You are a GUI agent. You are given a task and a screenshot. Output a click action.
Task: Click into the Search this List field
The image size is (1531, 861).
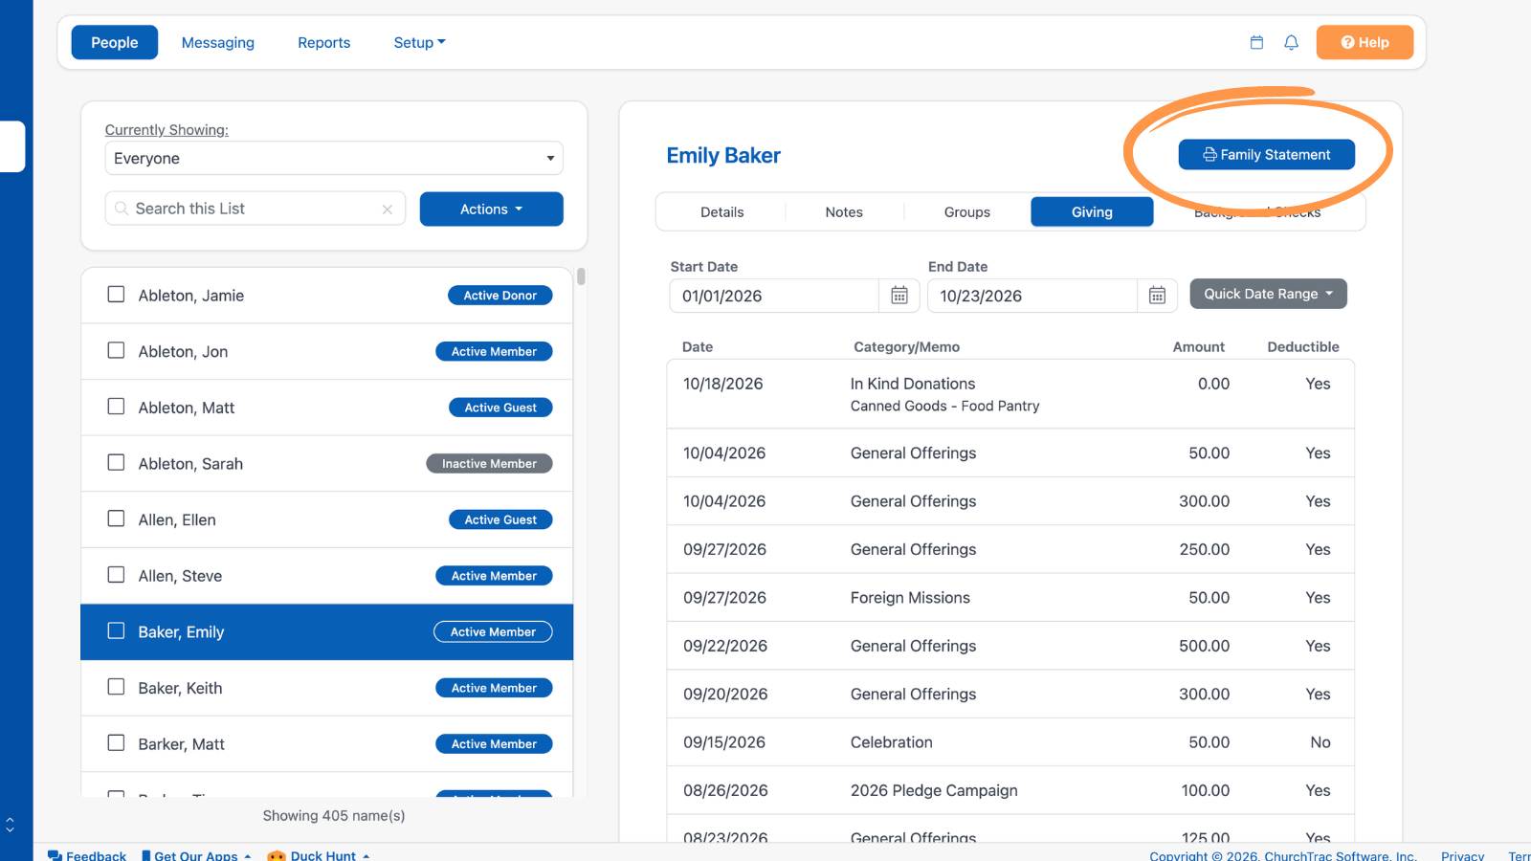(x=255, y=209)
